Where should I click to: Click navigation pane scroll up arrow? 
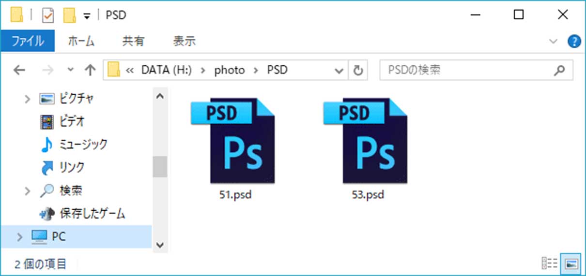[x=159, y=97]
